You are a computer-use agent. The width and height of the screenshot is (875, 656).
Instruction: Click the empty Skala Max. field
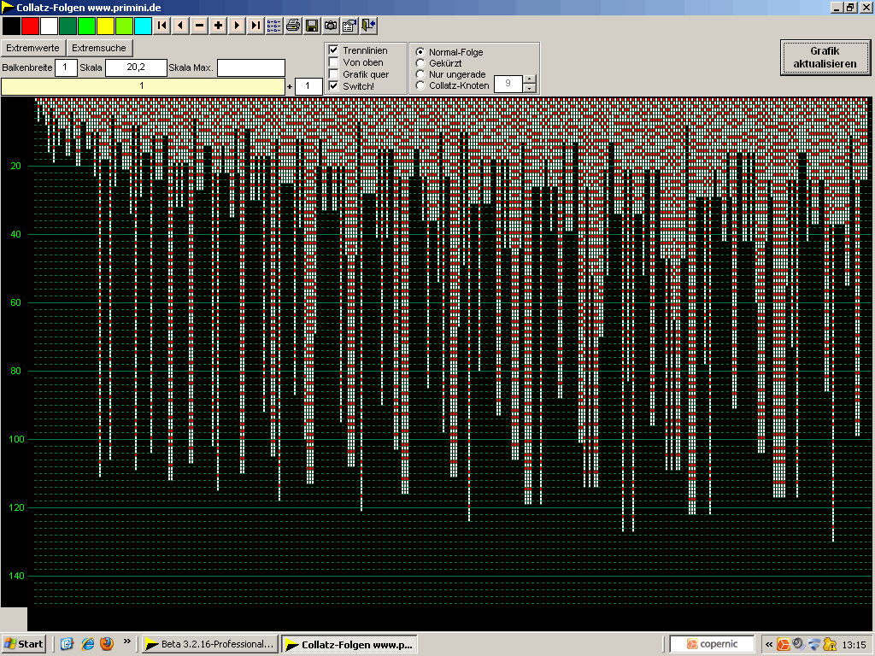251,67
